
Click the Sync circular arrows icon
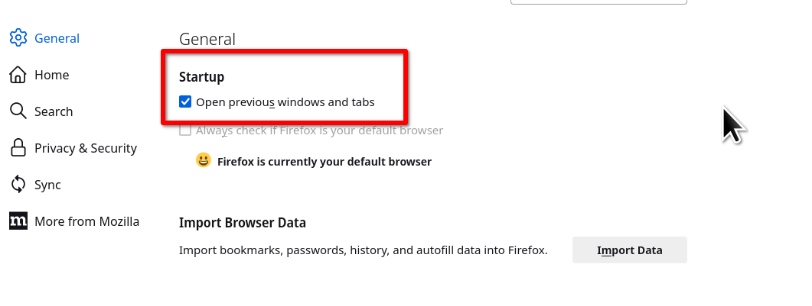tap(18, 185)
